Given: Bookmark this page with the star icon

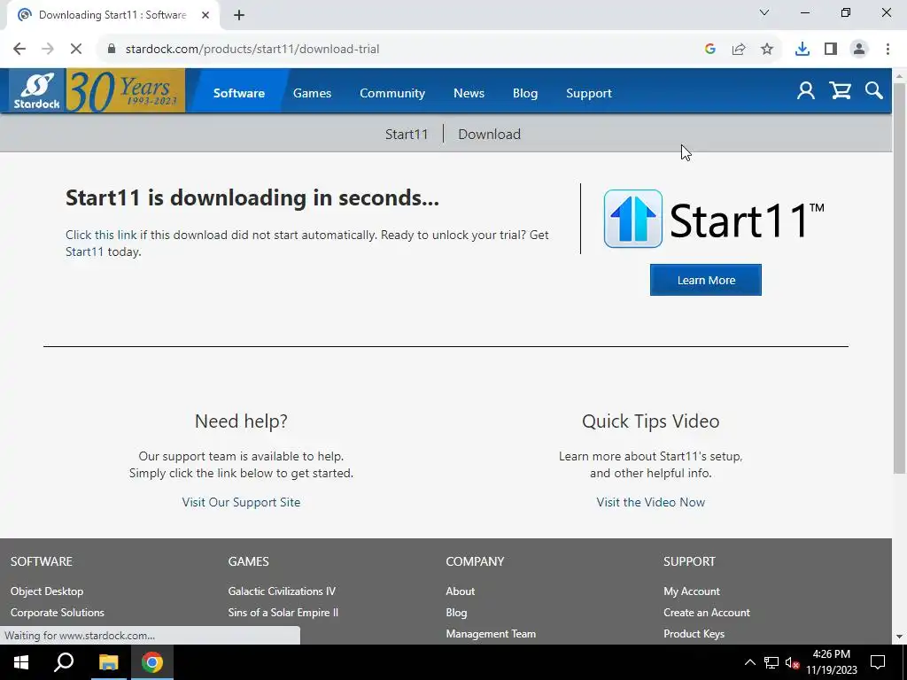Looking at the screenshot, I should [x=767, y=50].
